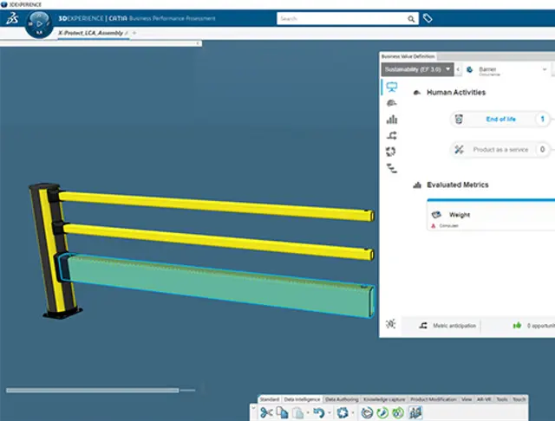This screenshot has height=421, width=555.
Task: Click the Copy icon in bottom toolbar
Action: coord(282,412)
